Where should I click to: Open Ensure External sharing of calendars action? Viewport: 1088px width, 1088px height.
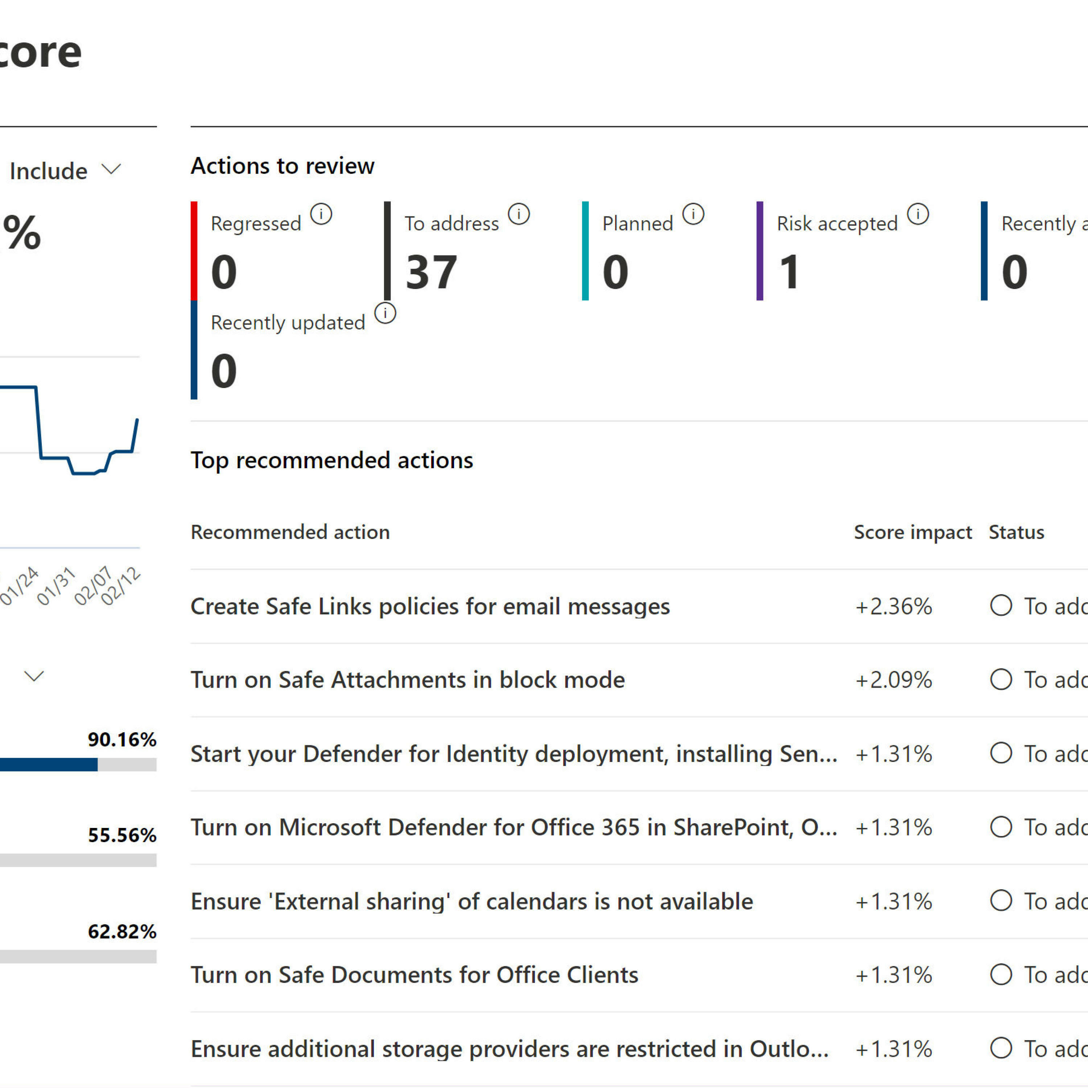click(x=471, y=901)
